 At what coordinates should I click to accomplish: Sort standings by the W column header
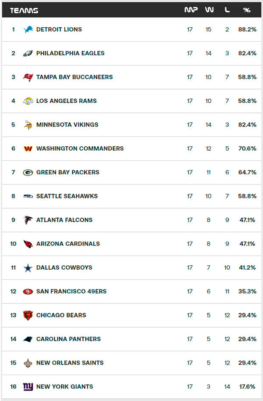click(209, 10)
